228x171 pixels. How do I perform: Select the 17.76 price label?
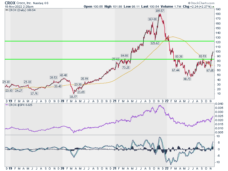point(34,94)
